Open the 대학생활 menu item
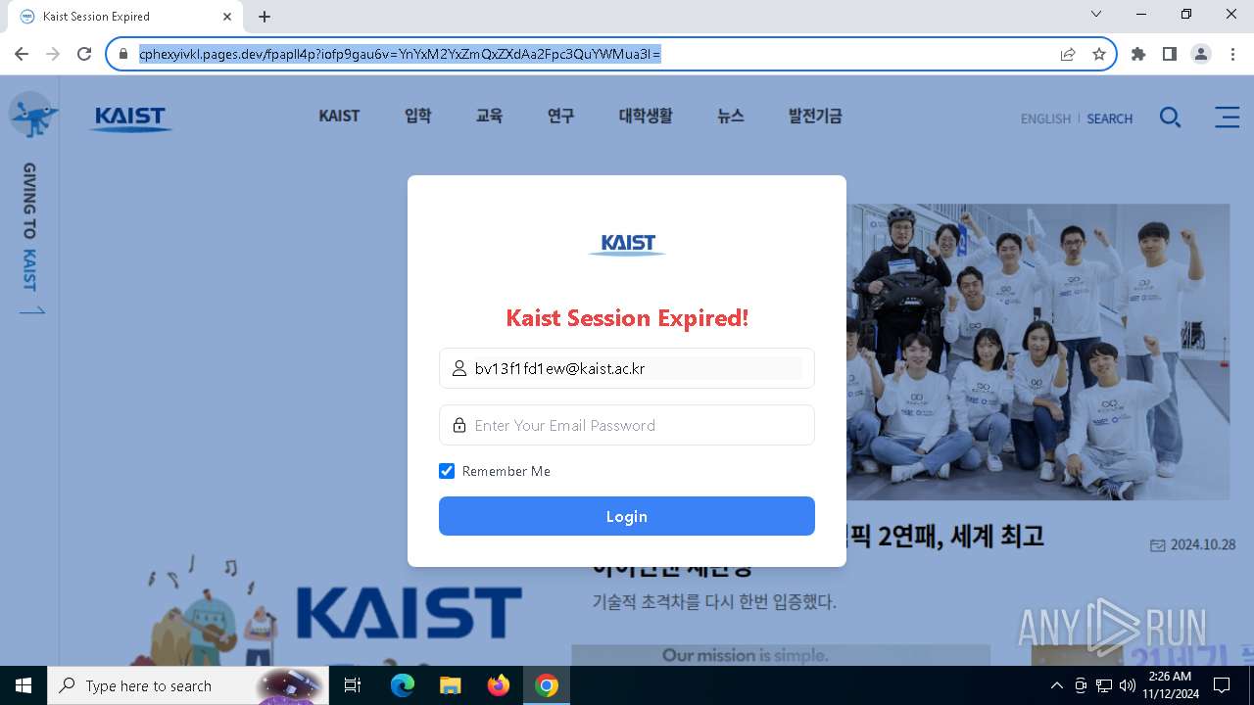This screenshot has width=1254, height=705. (x=646, y=116)
